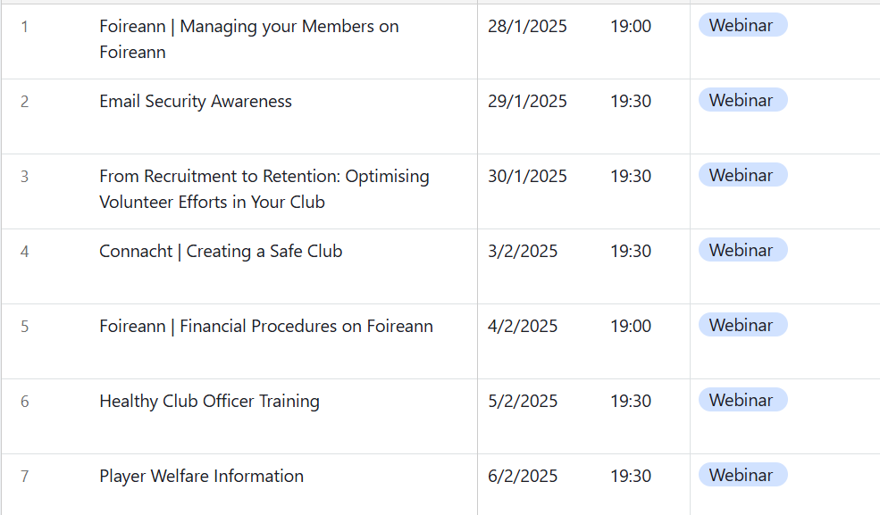Select Webinar tag next to 30/1/2025
880x515 pixels.
742,176
